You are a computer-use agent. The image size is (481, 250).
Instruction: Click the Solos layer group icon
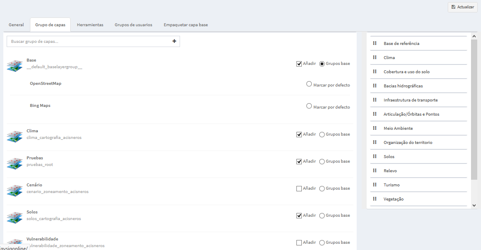[x=15, y=218]
